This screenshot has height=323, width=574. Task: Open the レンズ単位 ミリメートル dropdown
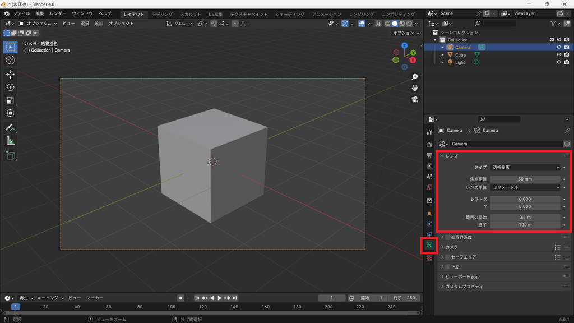click(x=525, y=187)
